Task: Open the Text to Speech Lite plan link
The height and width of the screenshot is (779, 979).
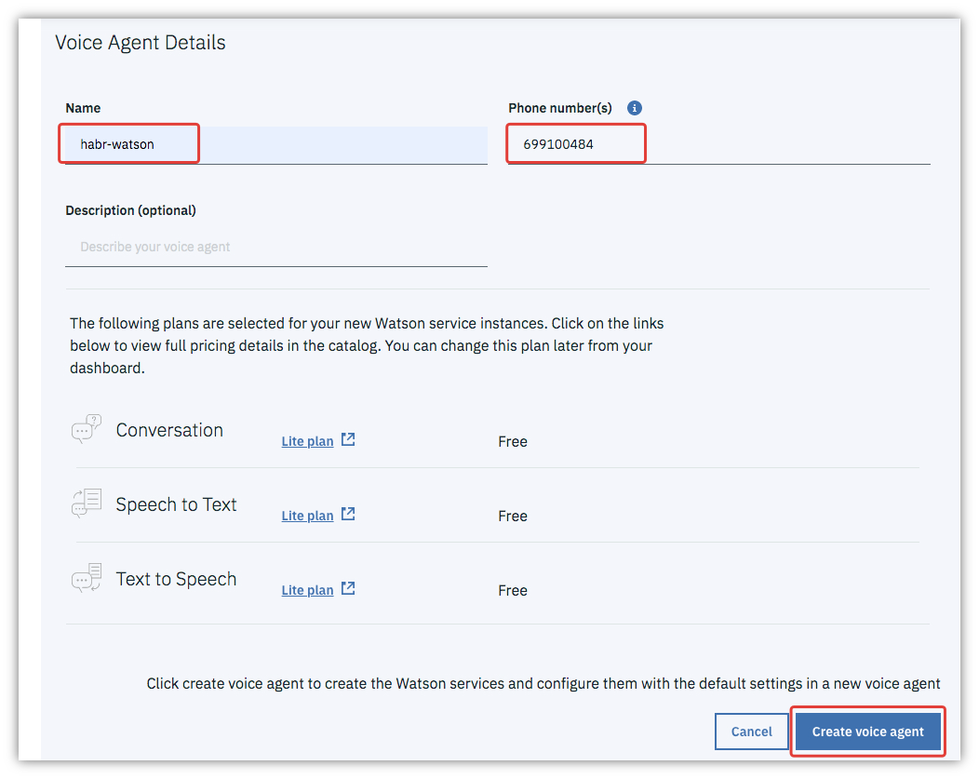Action: [x=307, y=590]
